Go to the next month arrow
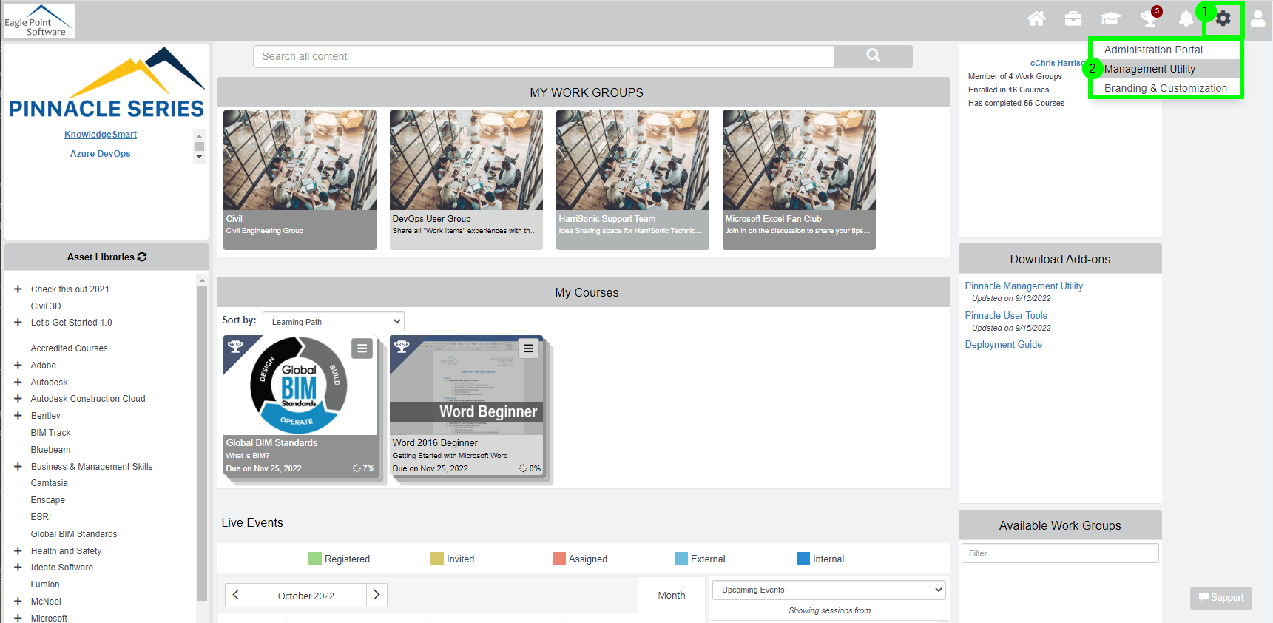Viewport: 1273px width, 623px height. [x=377, y=595]
